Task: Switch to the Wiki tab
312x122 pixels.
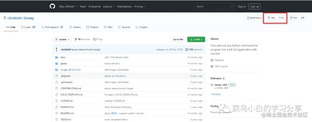Action: pyautogui.click(x=108, y=27)
